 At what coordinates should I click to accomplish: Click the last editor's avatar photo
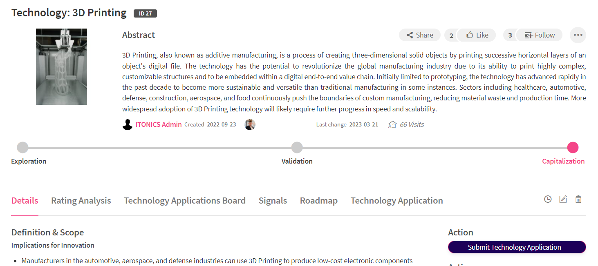point(250,125)
